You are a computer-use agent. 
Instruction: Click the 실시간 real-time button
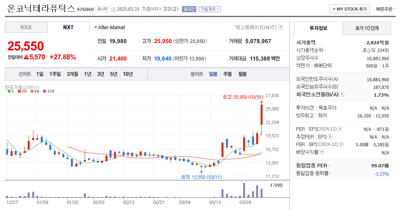[189, 9]
